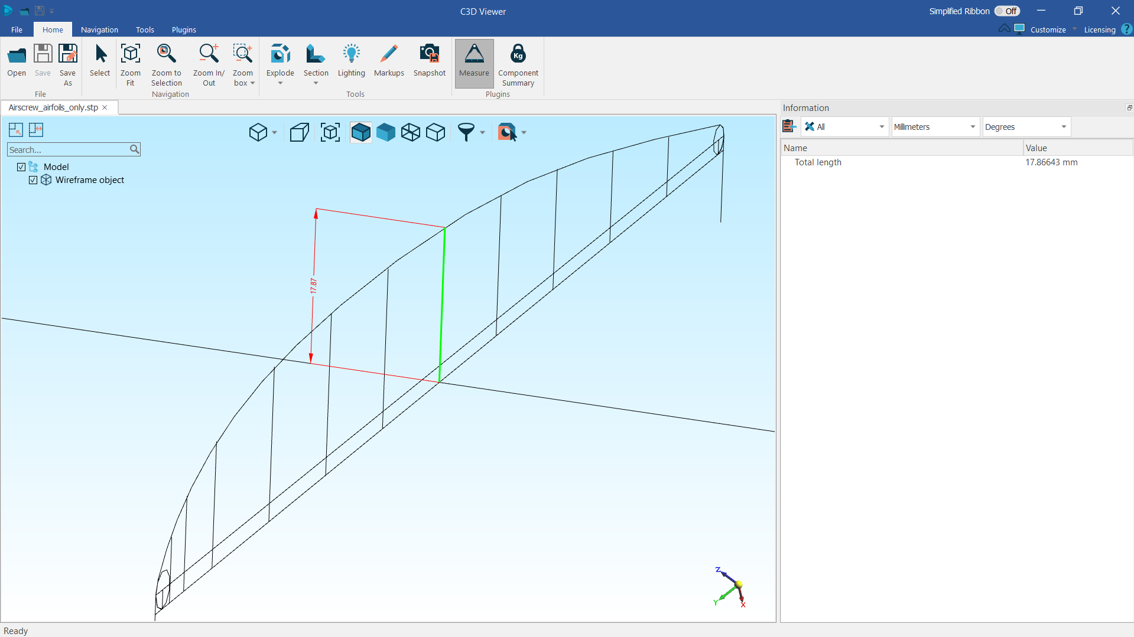1134x637 pixels.
Task: Open the Degrees angle units dropdown
Action: [1026, 127]
